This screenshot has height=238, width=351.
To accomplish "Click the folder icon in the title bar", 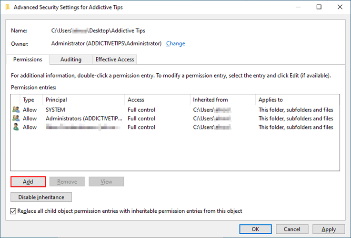I will 8,7.
